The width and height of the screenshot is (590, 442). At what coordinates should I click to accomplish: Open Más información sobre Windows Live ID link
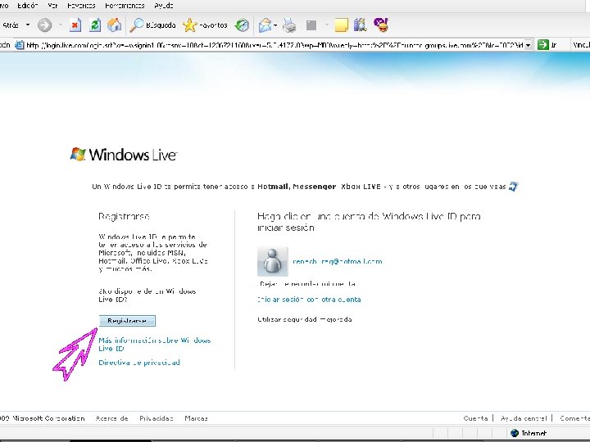[154, 345]
